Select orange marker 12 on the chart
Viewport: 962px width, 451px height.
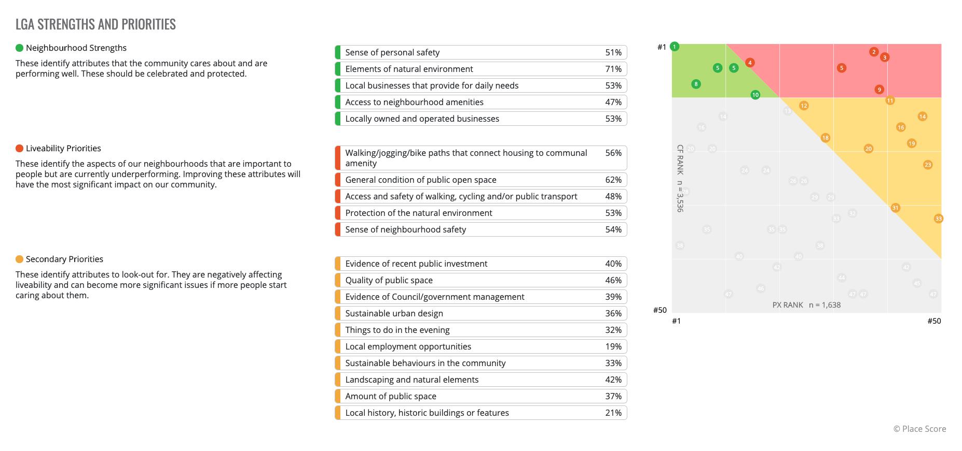803,106
